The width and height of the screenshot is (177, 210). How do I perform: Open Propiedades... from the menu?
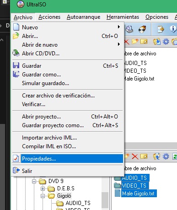tap(67, 159)
